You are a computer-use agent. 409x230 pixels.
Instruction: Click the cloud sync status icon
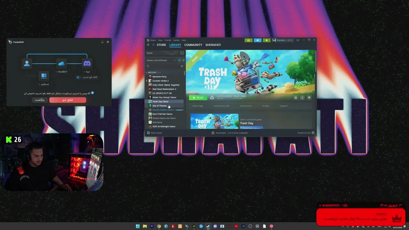pyautogui.click(x=212, y=98)
